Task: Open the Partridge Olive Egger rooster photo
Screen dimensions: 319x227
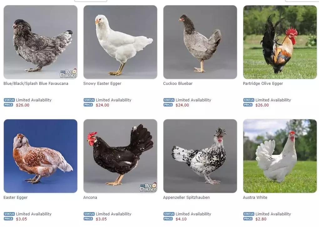Action: click(x=280, y=42)
